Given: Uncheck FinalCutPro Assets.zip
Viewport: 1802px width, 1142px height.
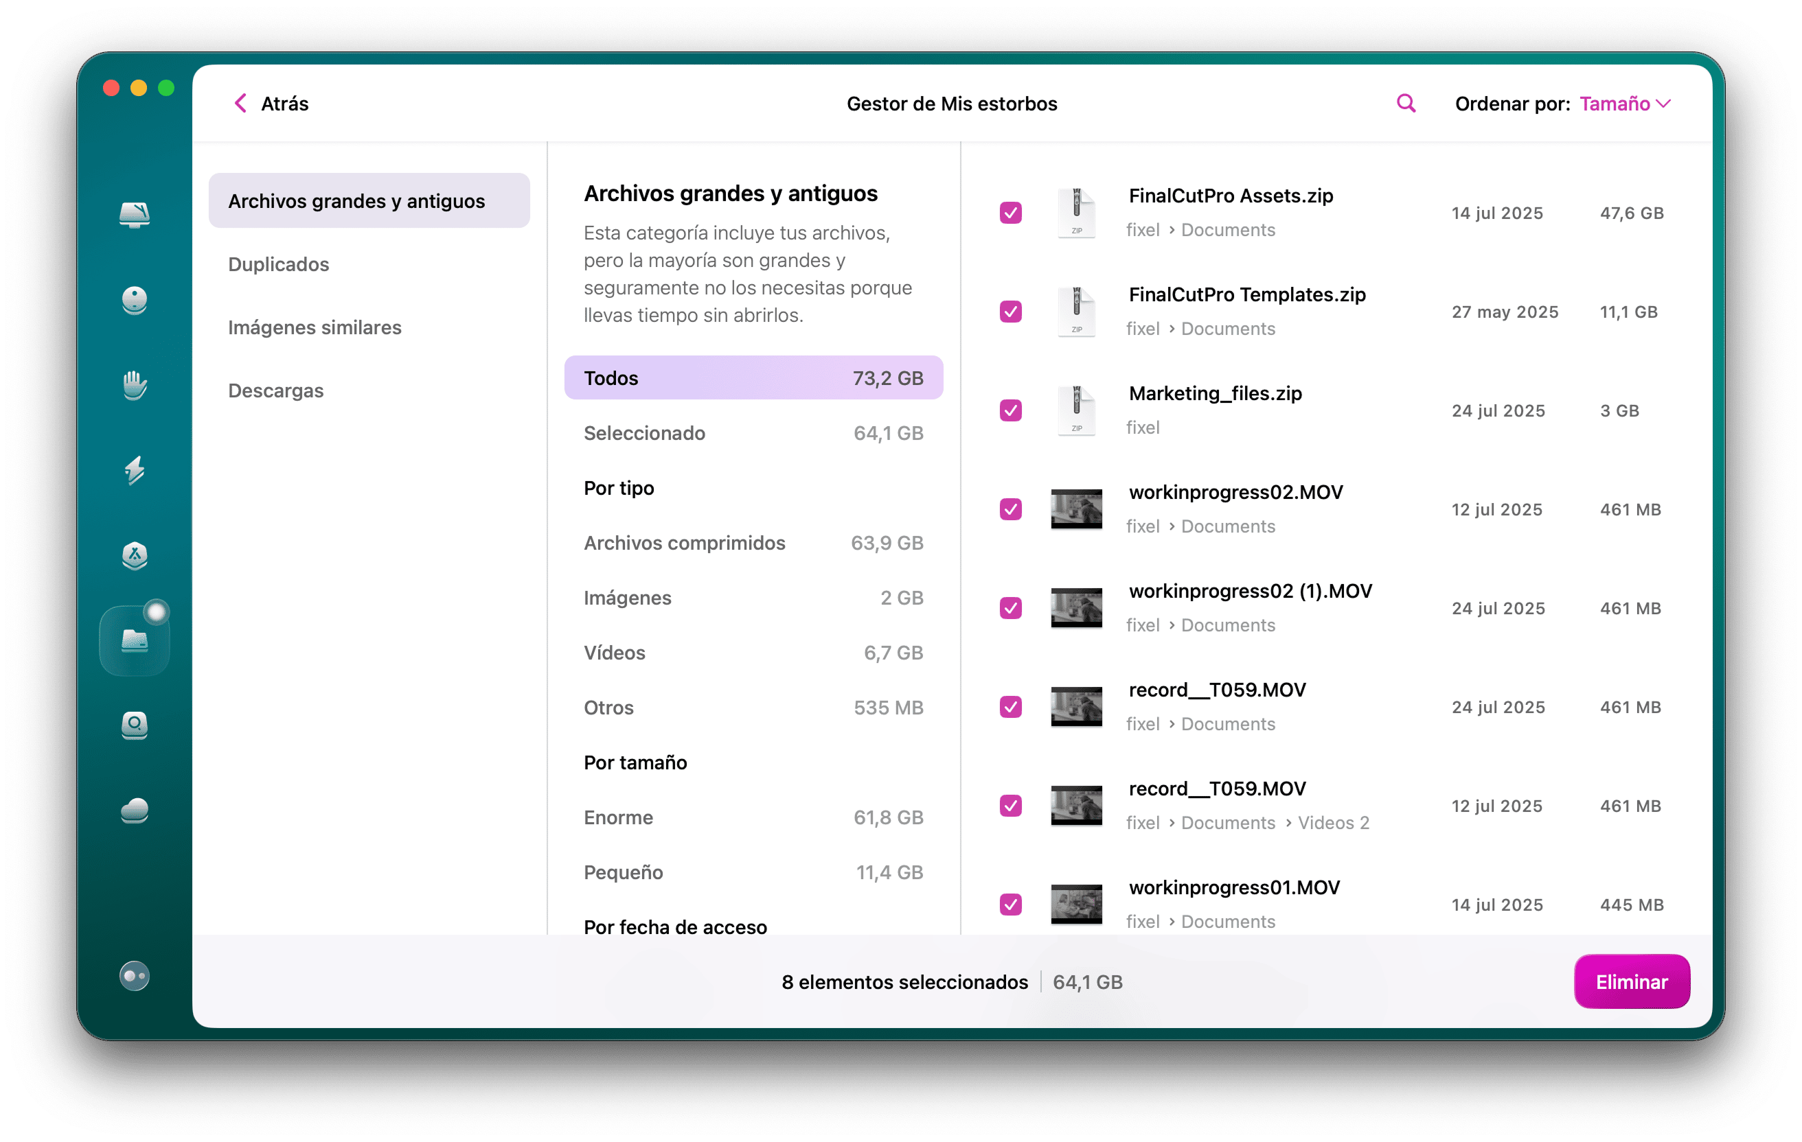Looking at the screenshot, I should point(1010,212).
